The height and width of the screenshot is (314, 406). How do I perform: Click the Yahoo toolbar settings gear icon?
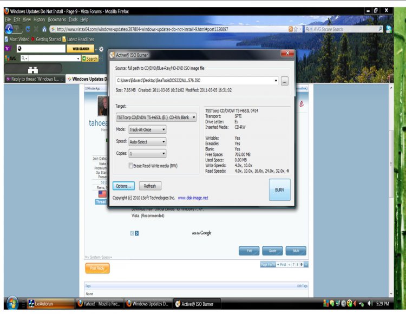(x=101, y=49)
